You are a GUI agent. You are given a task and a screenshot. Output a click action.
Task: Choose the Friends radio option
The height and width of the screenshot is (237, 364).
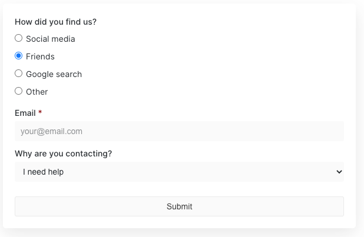pyautogui.click(x=19, y=56)
